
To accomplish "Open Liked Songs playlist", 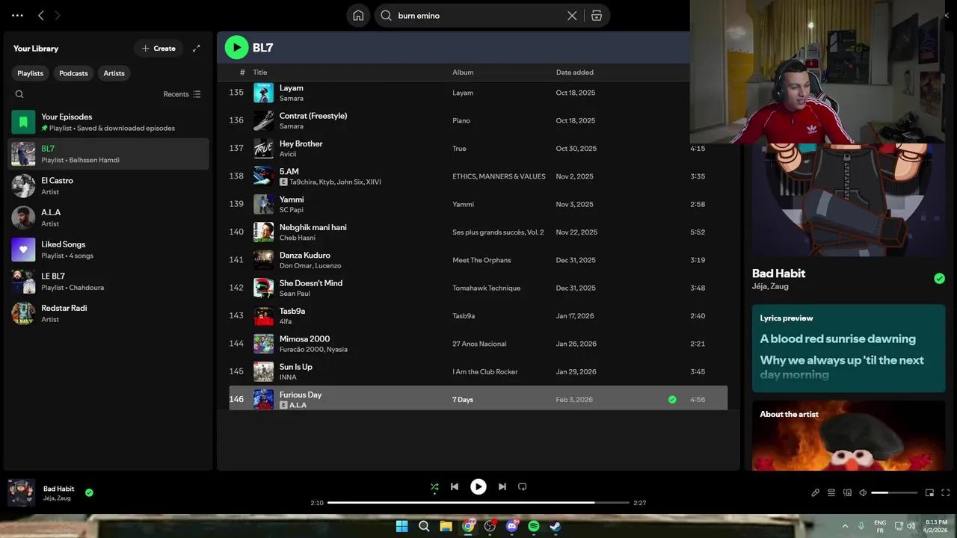I will [x=108, y=250].
